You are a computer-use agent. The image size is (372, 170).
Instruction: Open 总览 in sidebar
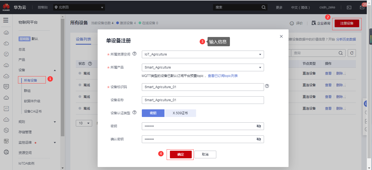22,50
